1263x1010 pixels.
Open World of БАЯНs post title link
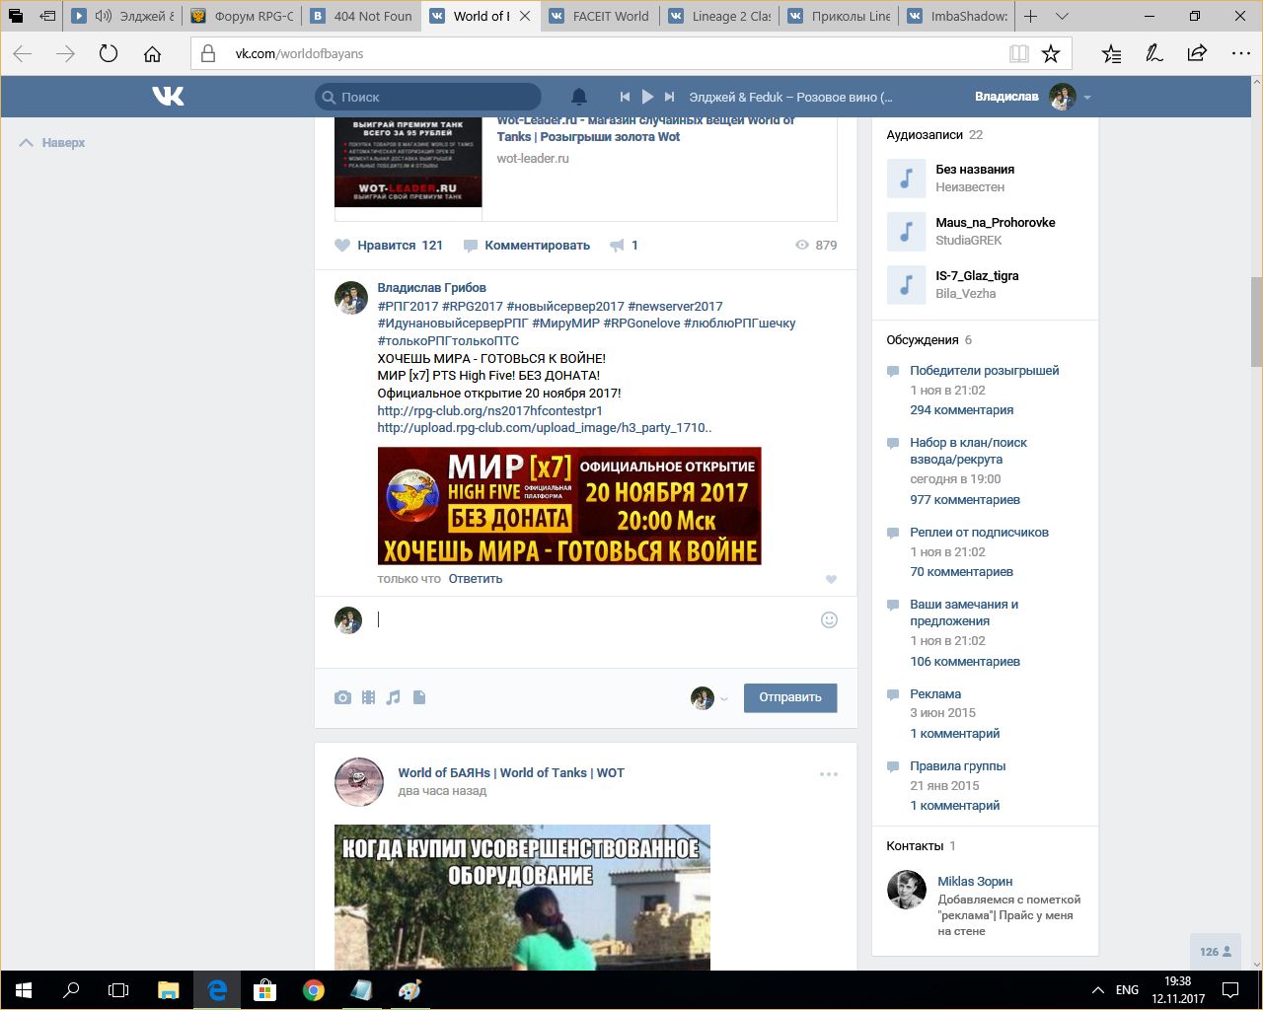[x=511, y=772]
